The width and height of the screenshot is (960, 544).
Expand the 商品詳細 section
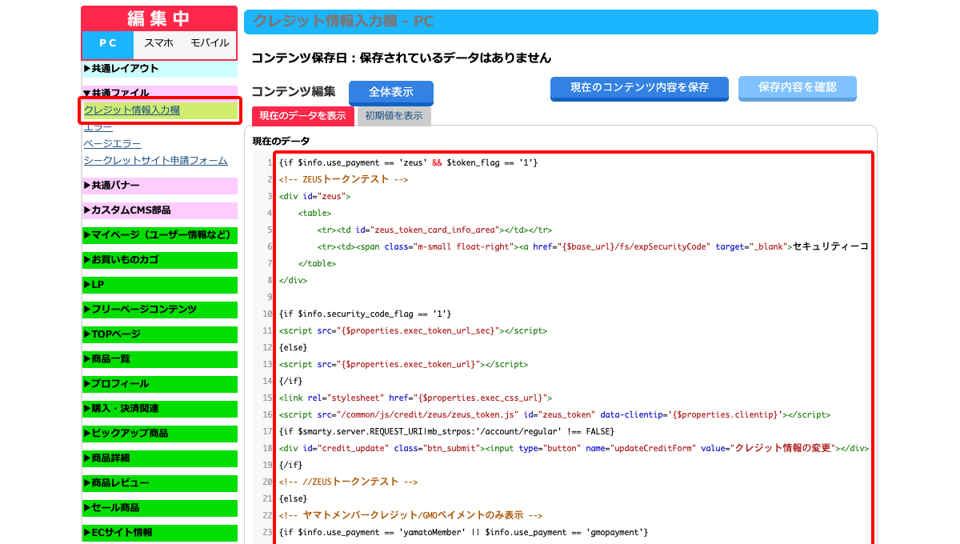160,458
